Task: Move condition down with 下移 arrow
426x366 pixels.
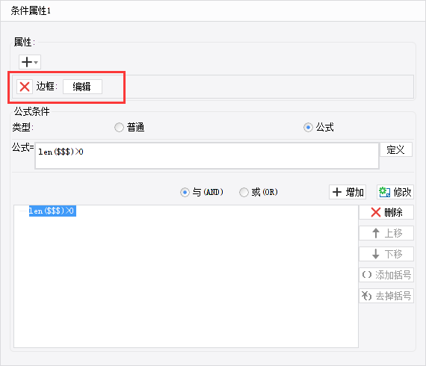Action: coord(386,254)
